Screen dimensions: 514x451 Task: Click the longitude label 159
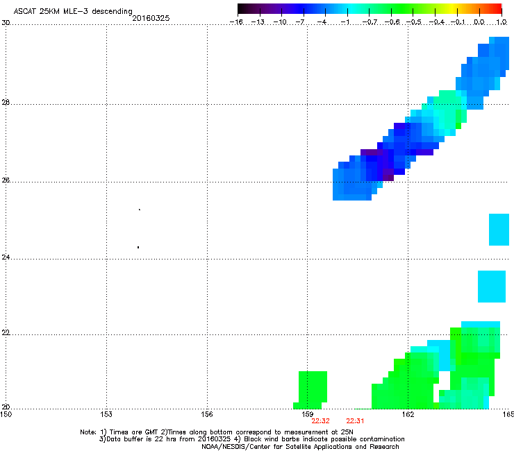[x=308, y=414]
